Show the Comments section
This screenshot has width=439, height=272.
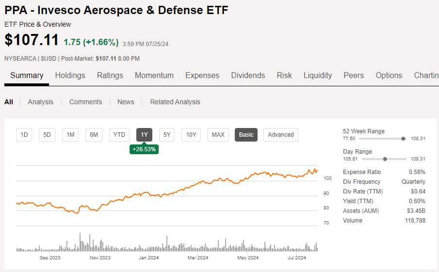(x=85, y=102)
